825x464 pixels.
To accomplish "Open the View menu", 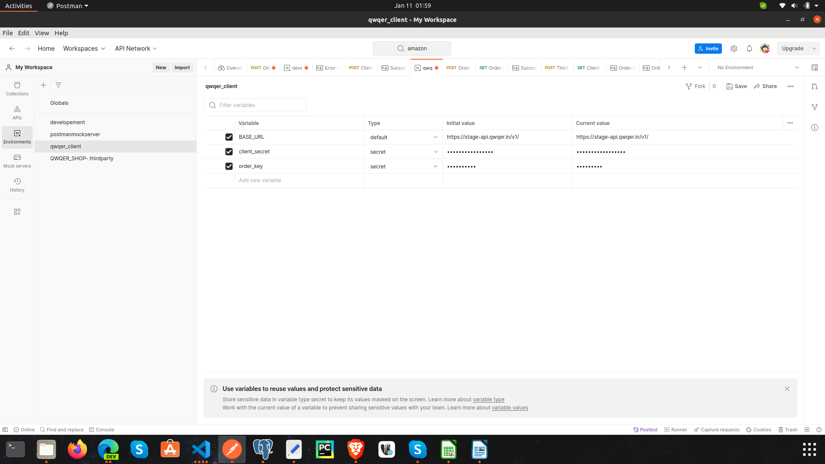I will pos(42,33).
